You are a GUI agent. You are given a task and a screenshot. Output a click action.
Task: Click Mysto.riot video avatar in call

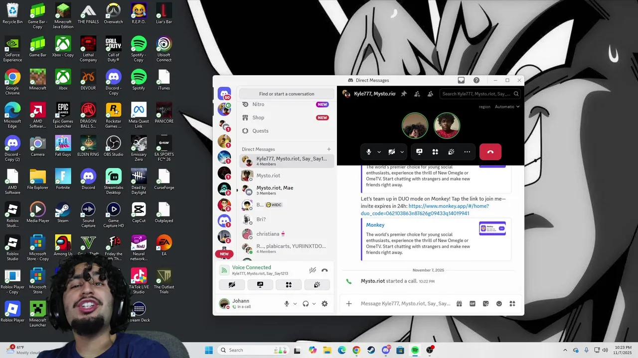[447, 126]
